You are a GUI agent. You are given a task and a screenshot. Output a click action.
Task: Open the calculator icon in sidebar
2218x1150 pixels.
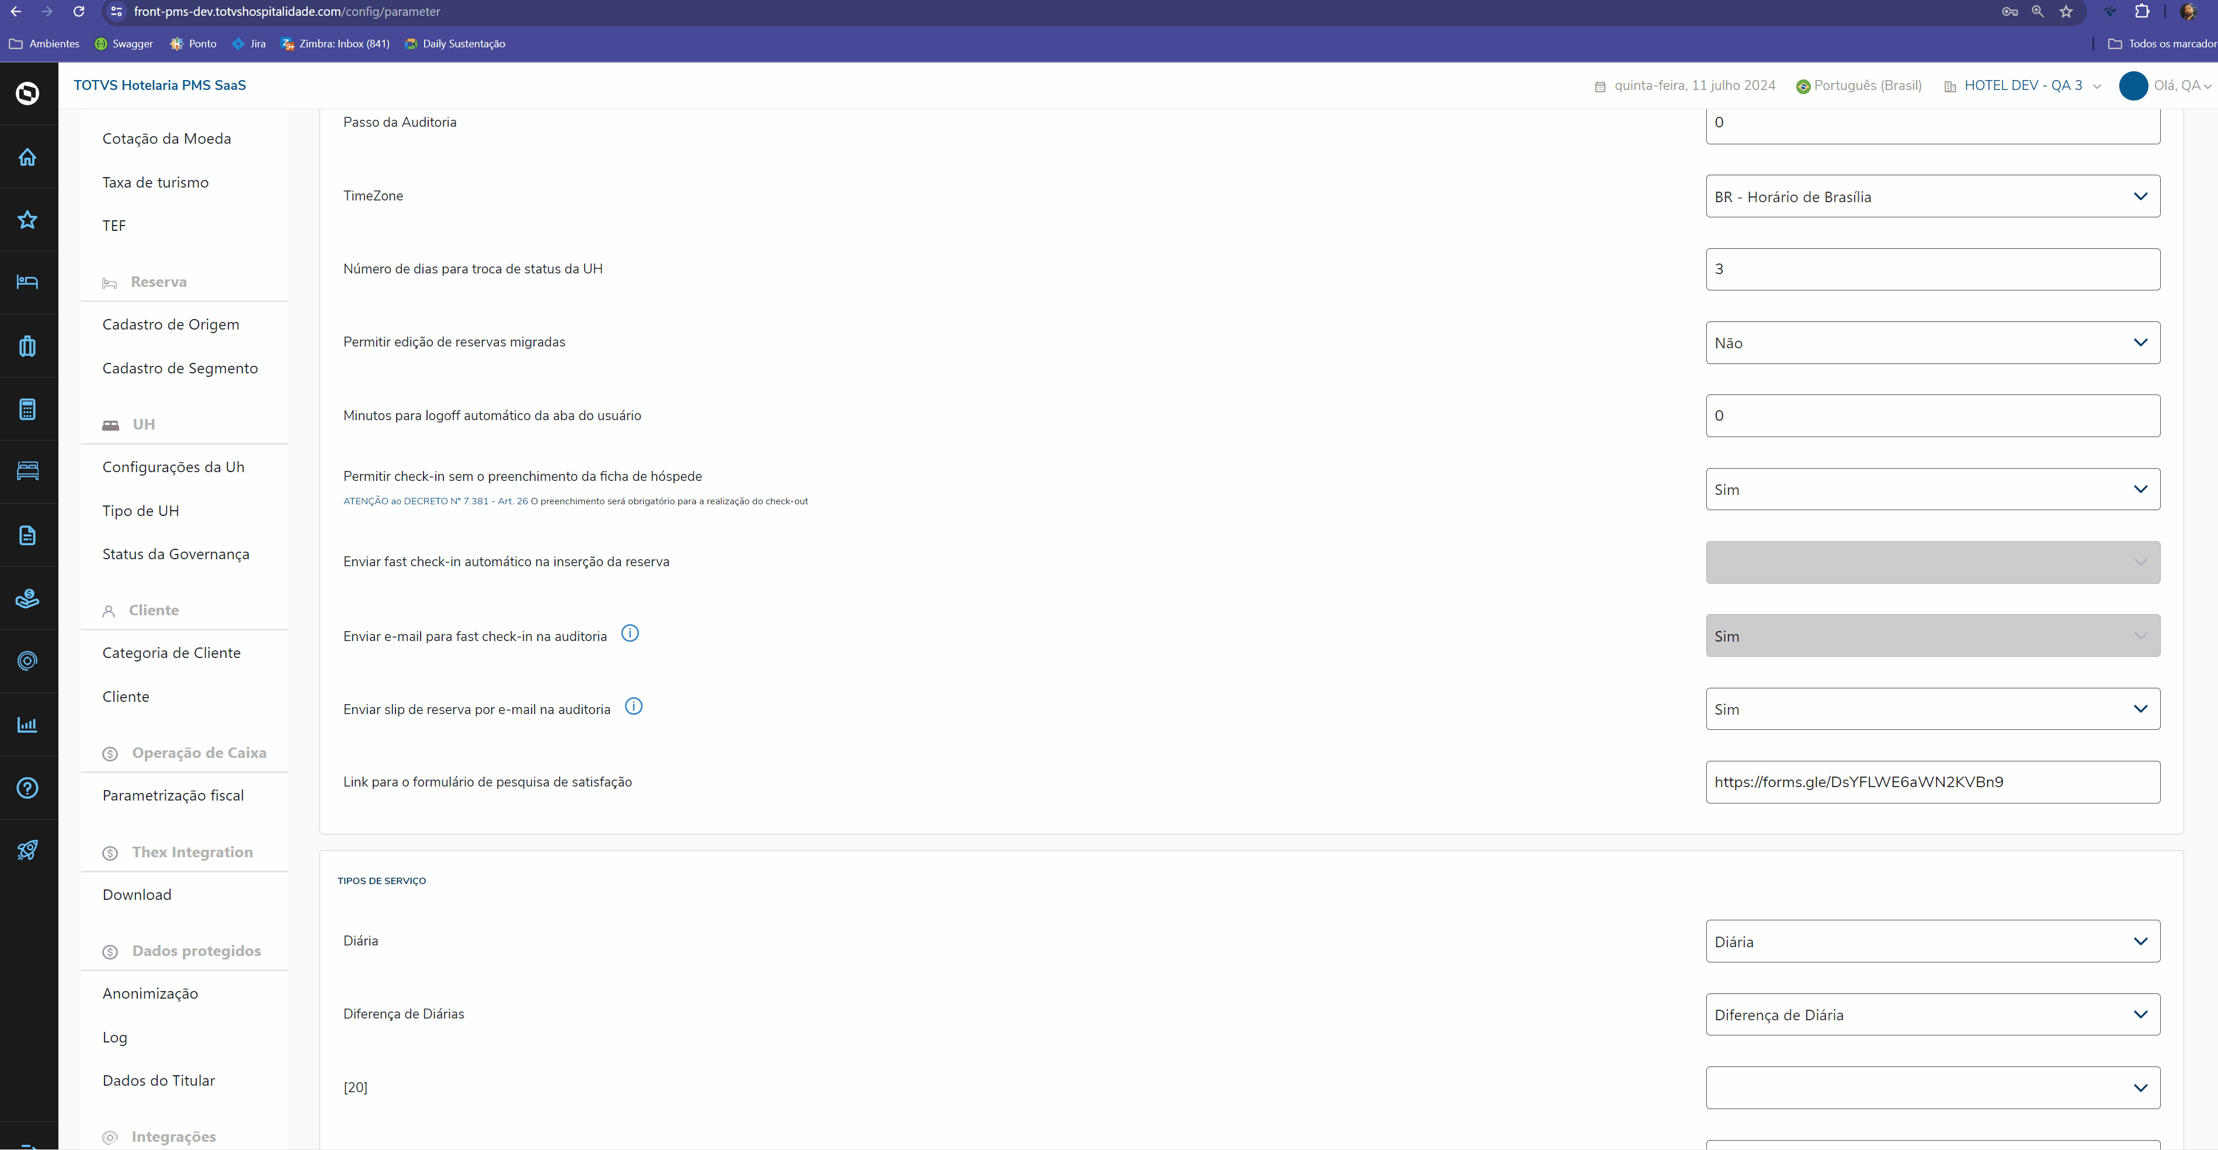[x=27, y=409]
